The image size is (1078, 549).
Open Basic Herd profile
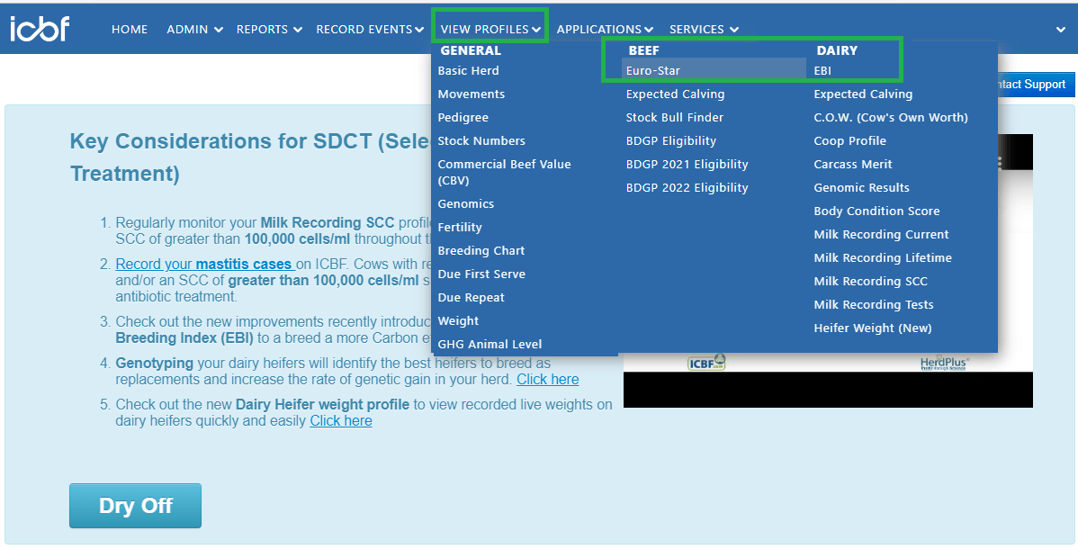[468, 70]
